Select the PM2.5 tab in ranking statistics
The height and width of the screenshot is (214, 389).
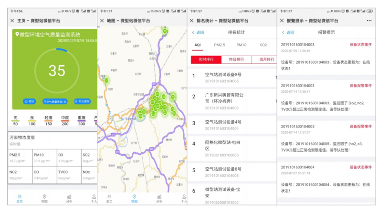pyautogui.click(x=219, y=45)
